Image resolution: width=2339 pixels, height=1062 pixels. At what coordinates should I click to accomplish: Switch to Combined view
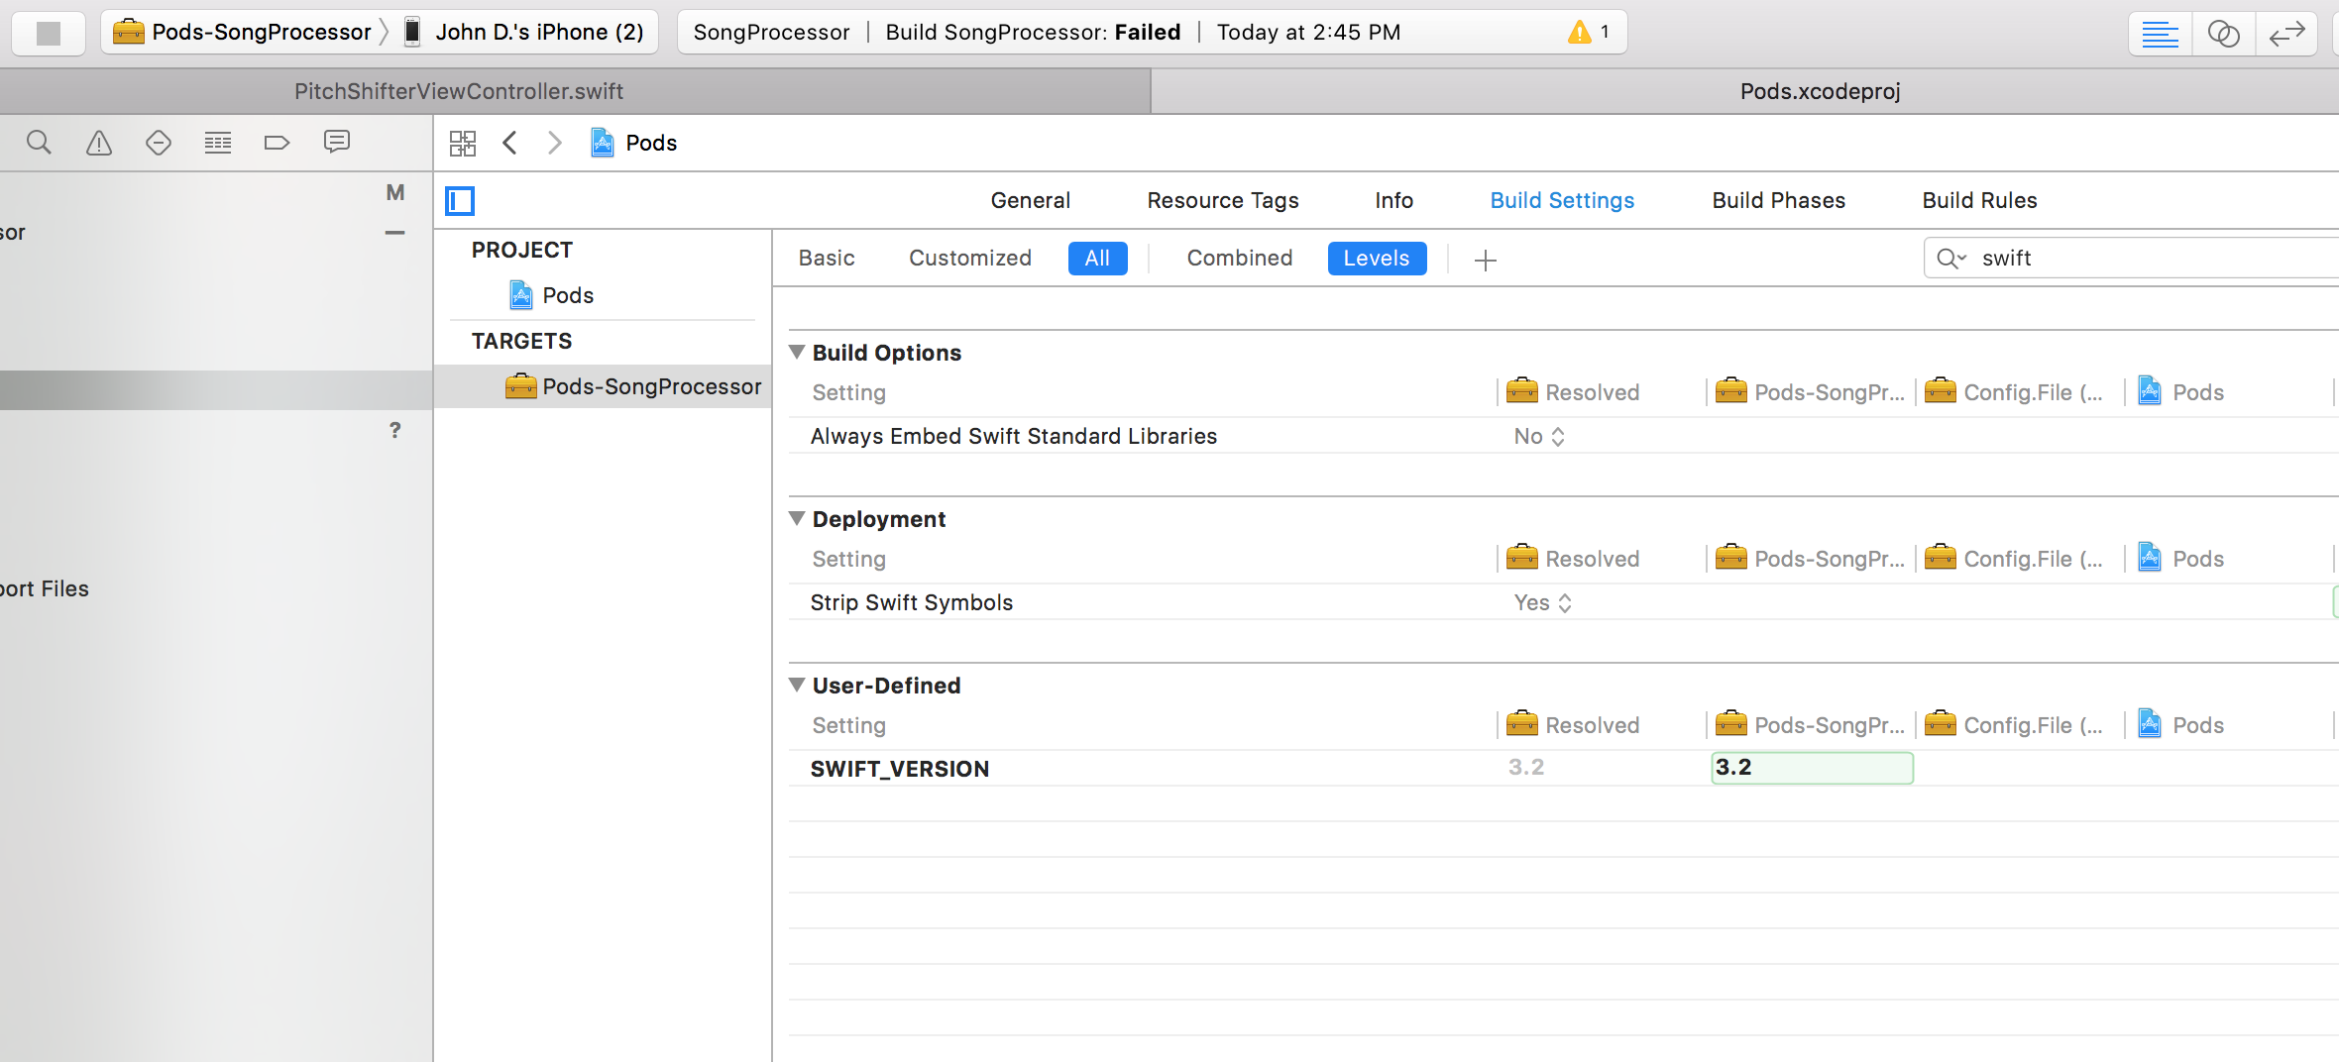pos(1239,258)
